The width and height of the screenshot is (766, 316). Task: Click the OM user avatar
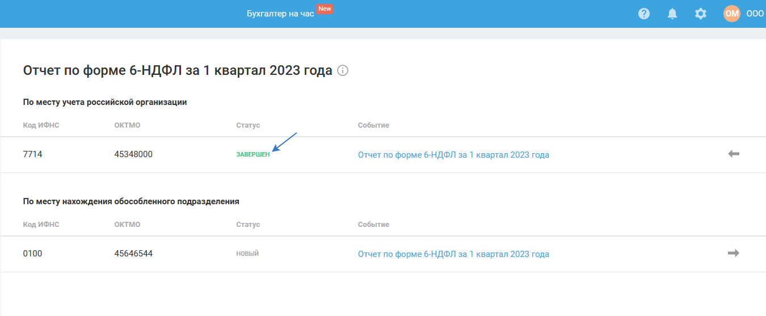pyautogui.click(x=732, y=14)
